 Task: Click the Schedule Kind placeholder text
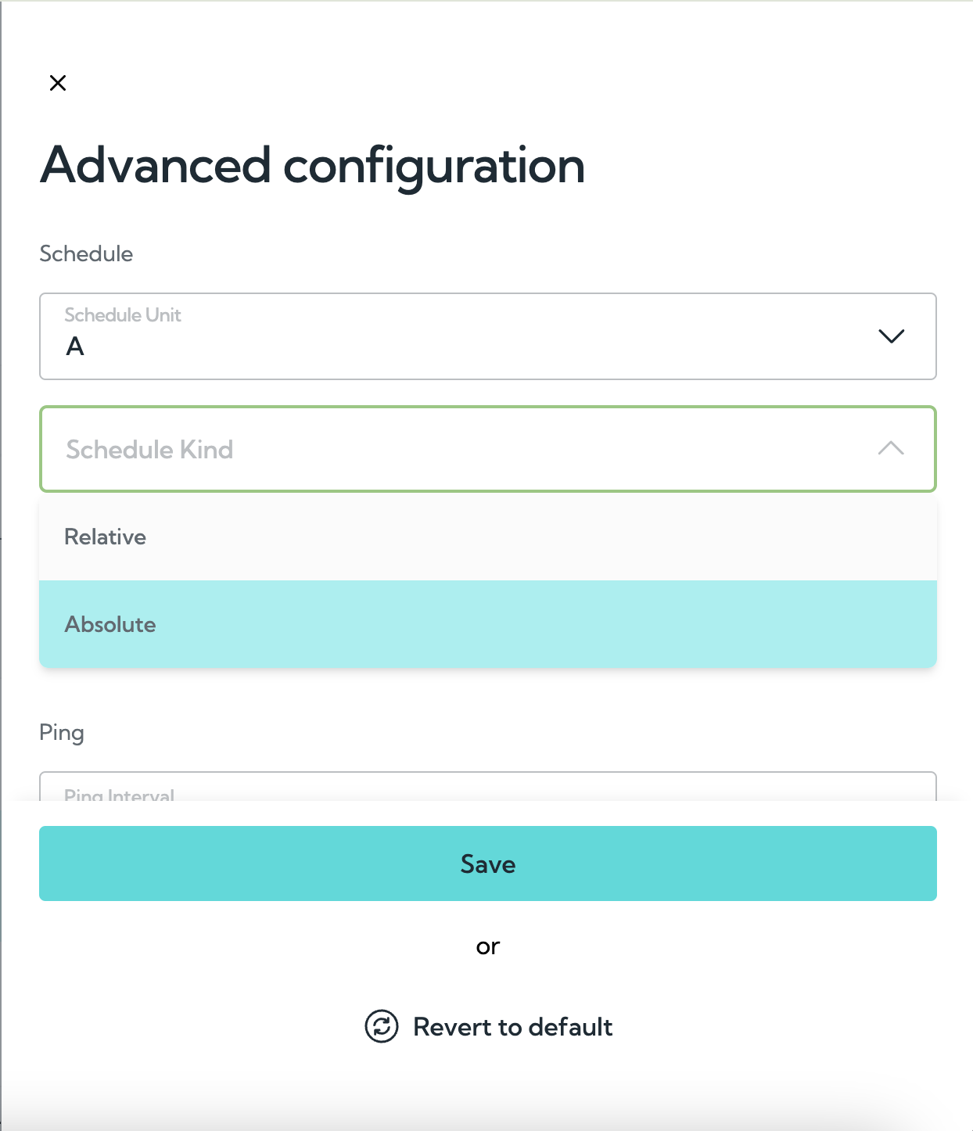tap(149, 449)
